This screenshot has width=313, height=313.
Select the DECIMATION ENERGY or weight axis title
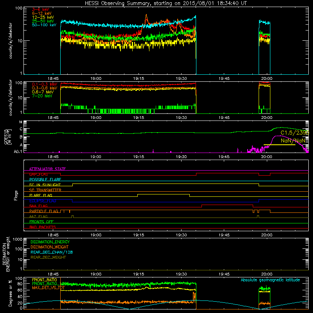(6, 254)
